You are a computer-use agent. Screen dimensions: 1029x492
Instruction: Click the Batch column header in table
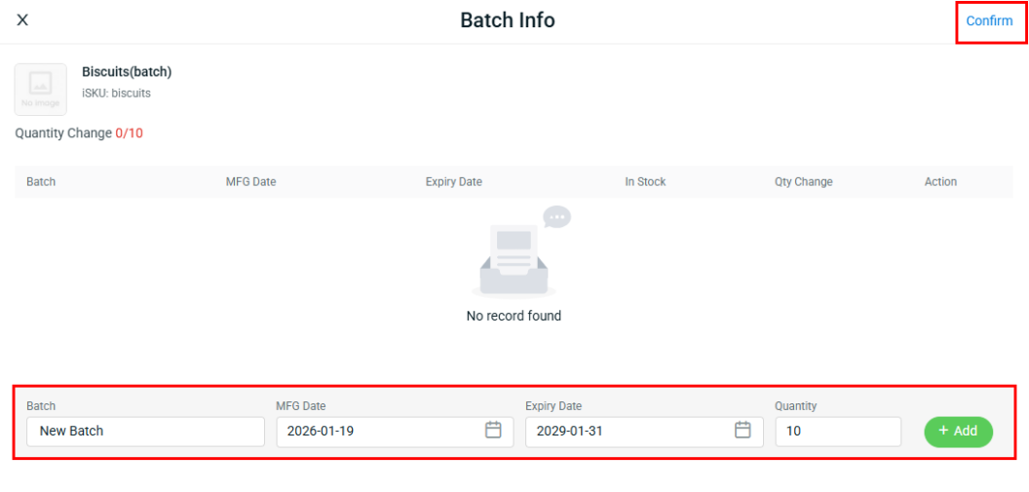point(41,182)
